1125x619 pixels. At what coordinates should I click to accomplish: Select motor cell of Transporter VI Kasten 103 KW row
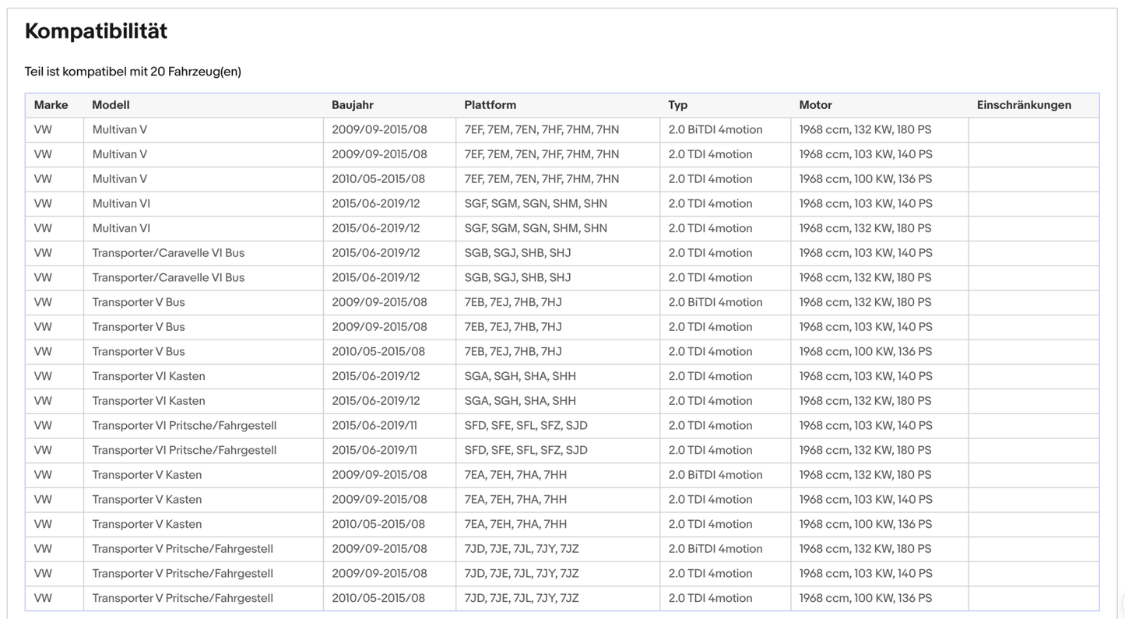(865, 376)
